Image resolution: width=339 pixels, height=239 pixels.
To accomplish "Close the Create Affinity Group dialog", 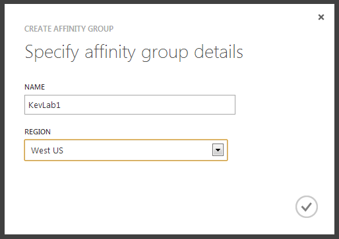I will pyautogui.click(x=321, y=17).
